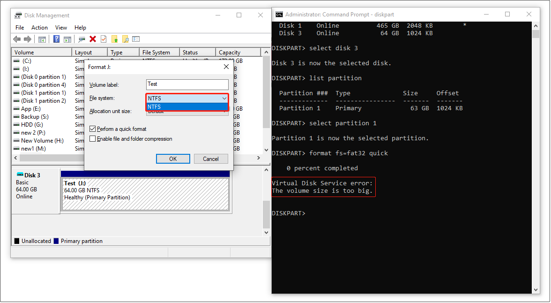The height and width of the screenshot is (303, 551).
Task: Click the Command Prompt scrollbar up arrow
Action: [536, 26]
